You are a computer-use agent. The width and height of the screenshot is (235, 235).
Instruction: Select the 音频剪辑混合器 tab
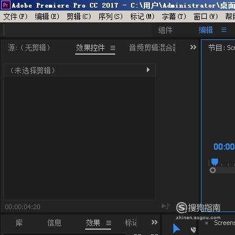click(152, 48)
